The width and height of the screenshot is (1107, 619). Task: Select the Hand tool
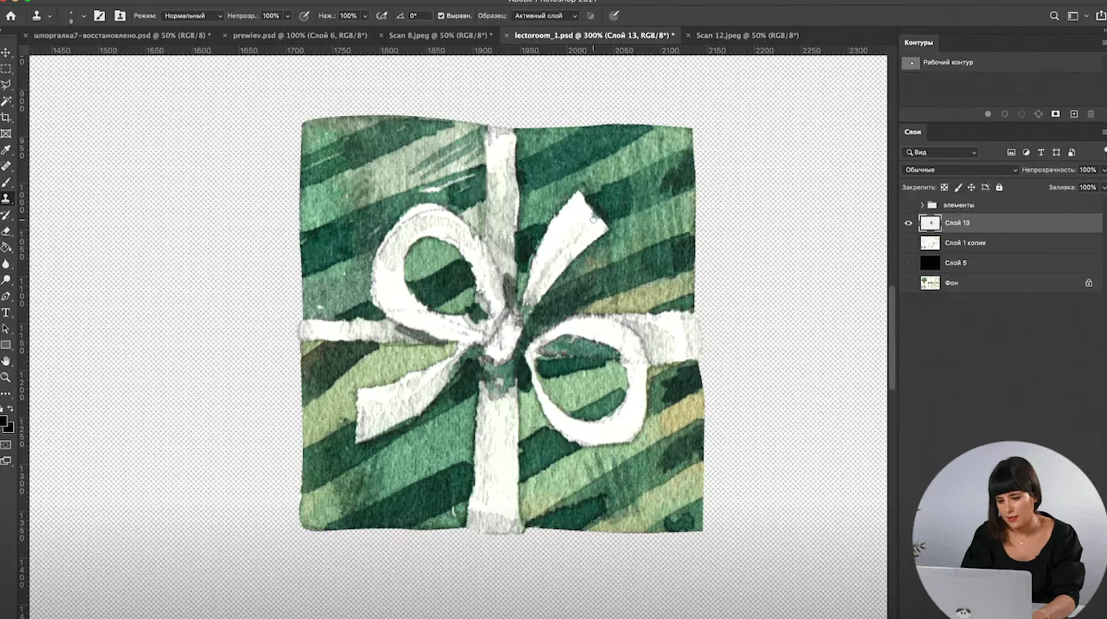[x=6, y=361]
